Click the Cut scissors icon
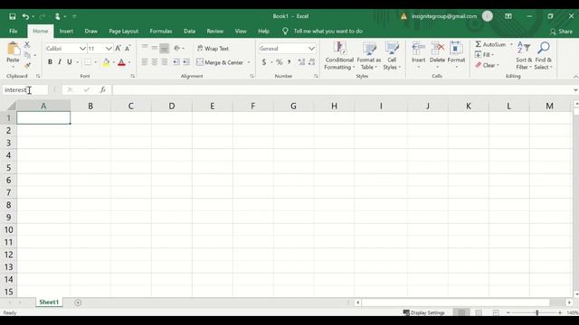 point(27,44)
